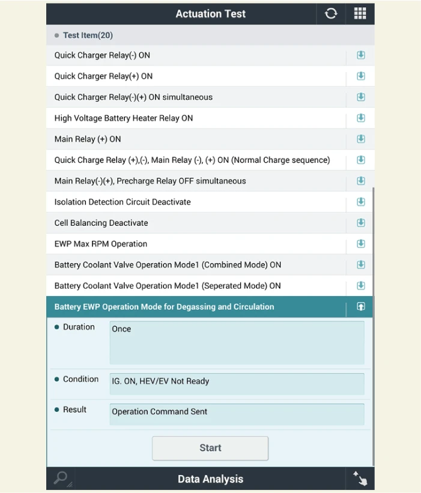This screenshot has width=421, height=493.
Task: Expand Coolant Valve Seperated Mode ON item
Action: [x=361, y=285]
